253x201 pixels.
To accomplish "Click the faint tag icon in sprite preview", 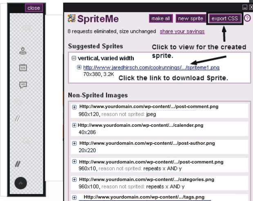I will [x=19, y=102].
